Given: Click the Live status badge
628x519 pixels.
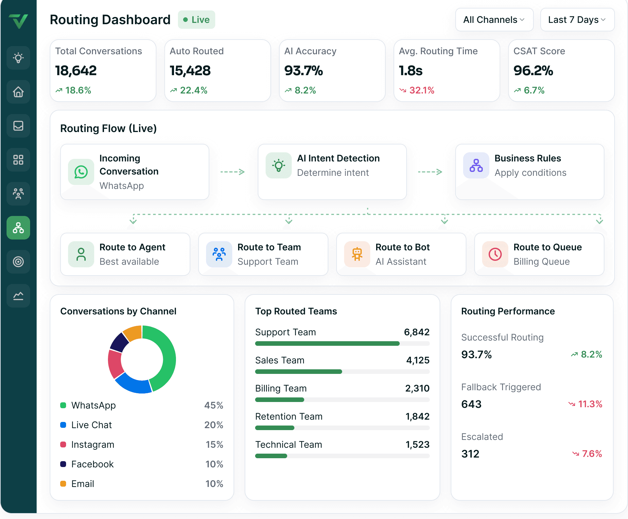Looking at the screenshot, I should tap(197, 20).
